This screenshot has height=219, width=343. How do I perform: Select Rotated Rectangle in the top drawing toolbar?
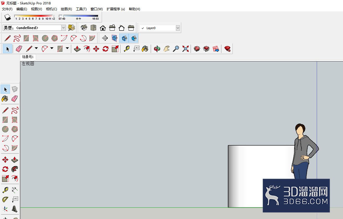[36, 38]
